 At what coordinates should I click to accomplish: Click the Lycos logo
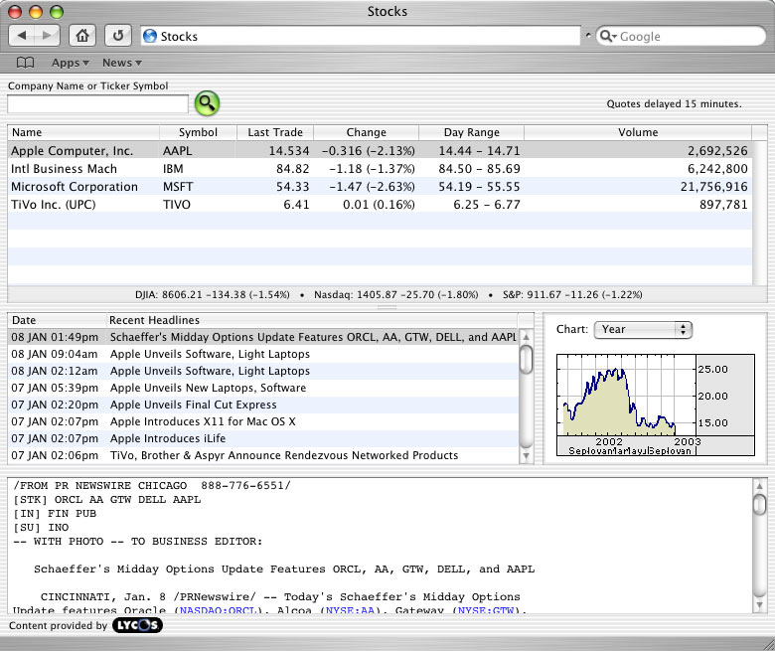[137, 626]
